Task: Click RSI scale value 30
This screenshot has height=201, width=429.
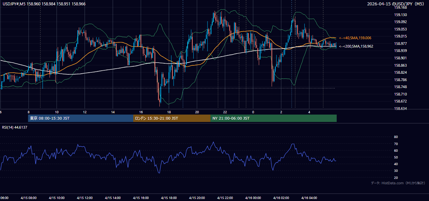Action: pos(396,171)
